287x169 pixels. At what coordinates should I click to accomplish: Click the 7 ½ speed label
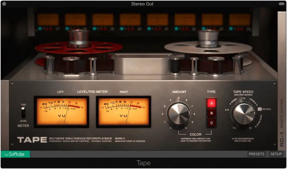(x=243, y=98)
